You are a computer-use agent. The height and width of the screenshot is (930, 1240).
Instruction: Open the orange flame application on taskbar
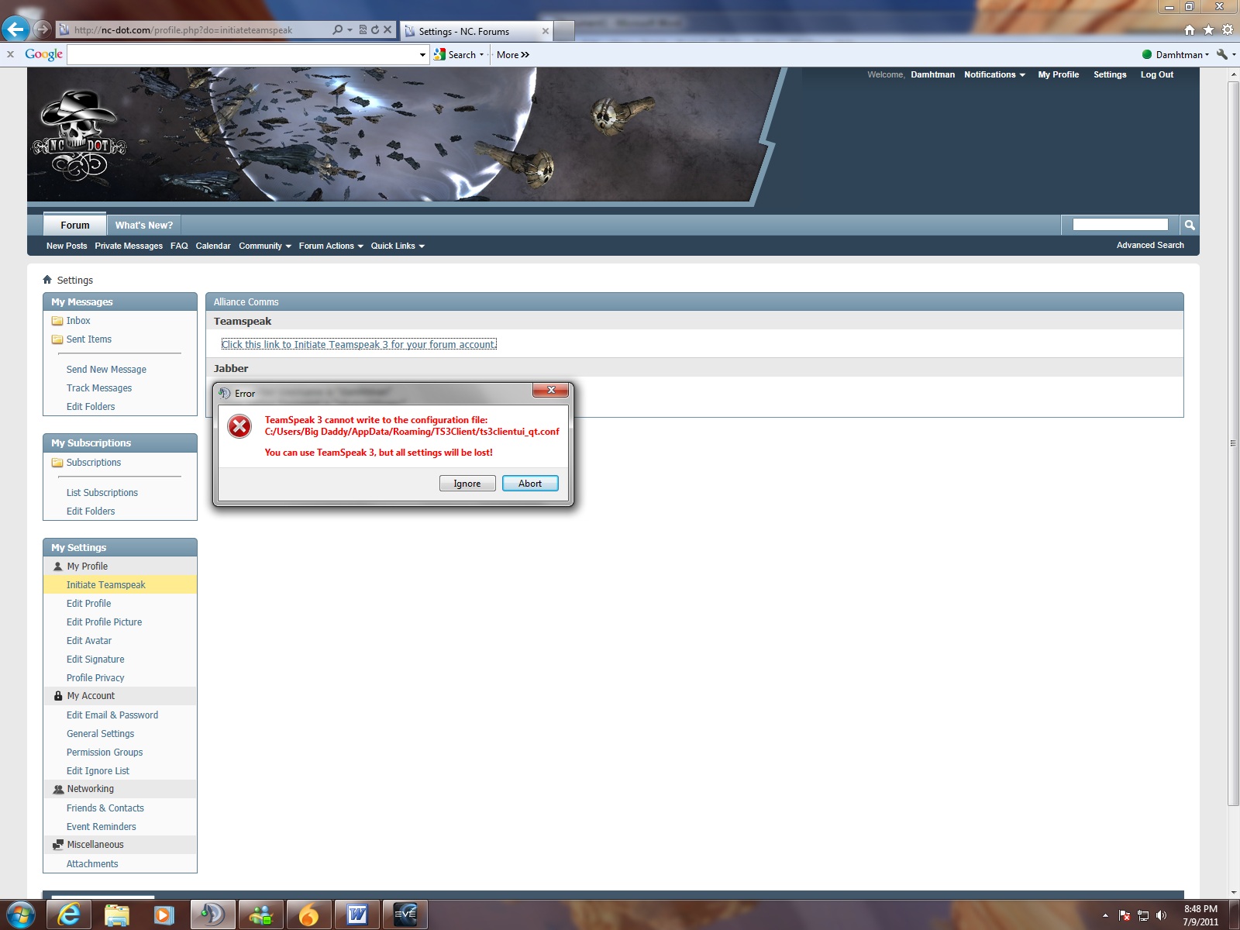tap(308, 915)
